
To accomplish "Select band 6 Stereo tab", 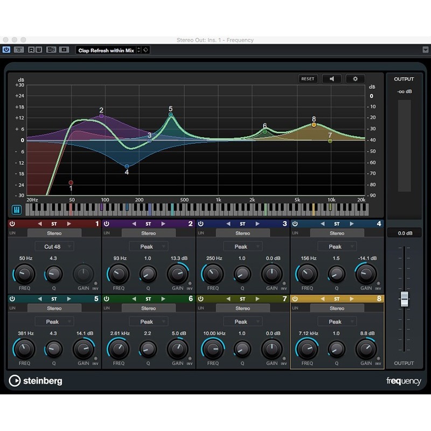I will [149, 308].
